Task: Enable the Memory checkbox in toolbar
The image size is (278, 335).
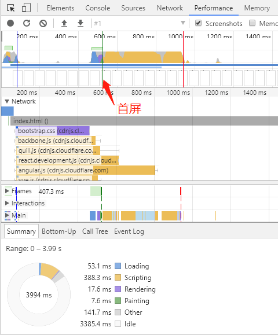Action: coord(253,23)
